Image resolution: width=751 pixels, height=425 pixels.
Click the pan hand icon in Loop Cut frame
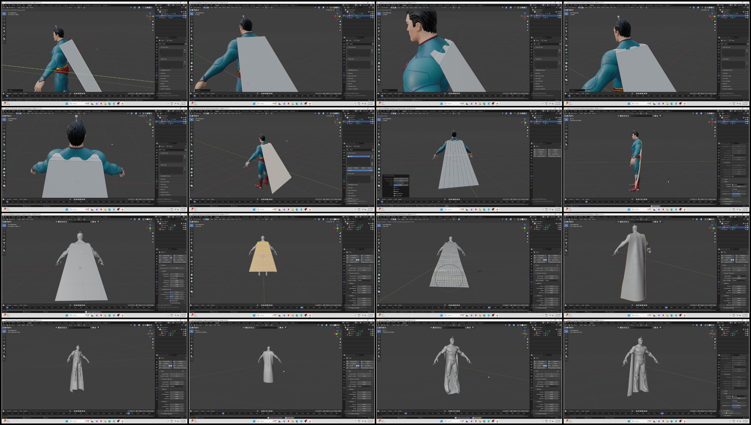(x=527, y=130)
